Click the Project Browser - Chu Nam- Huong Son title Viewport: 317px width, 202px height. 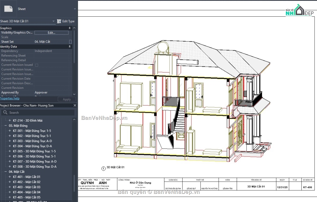point(27,105)
